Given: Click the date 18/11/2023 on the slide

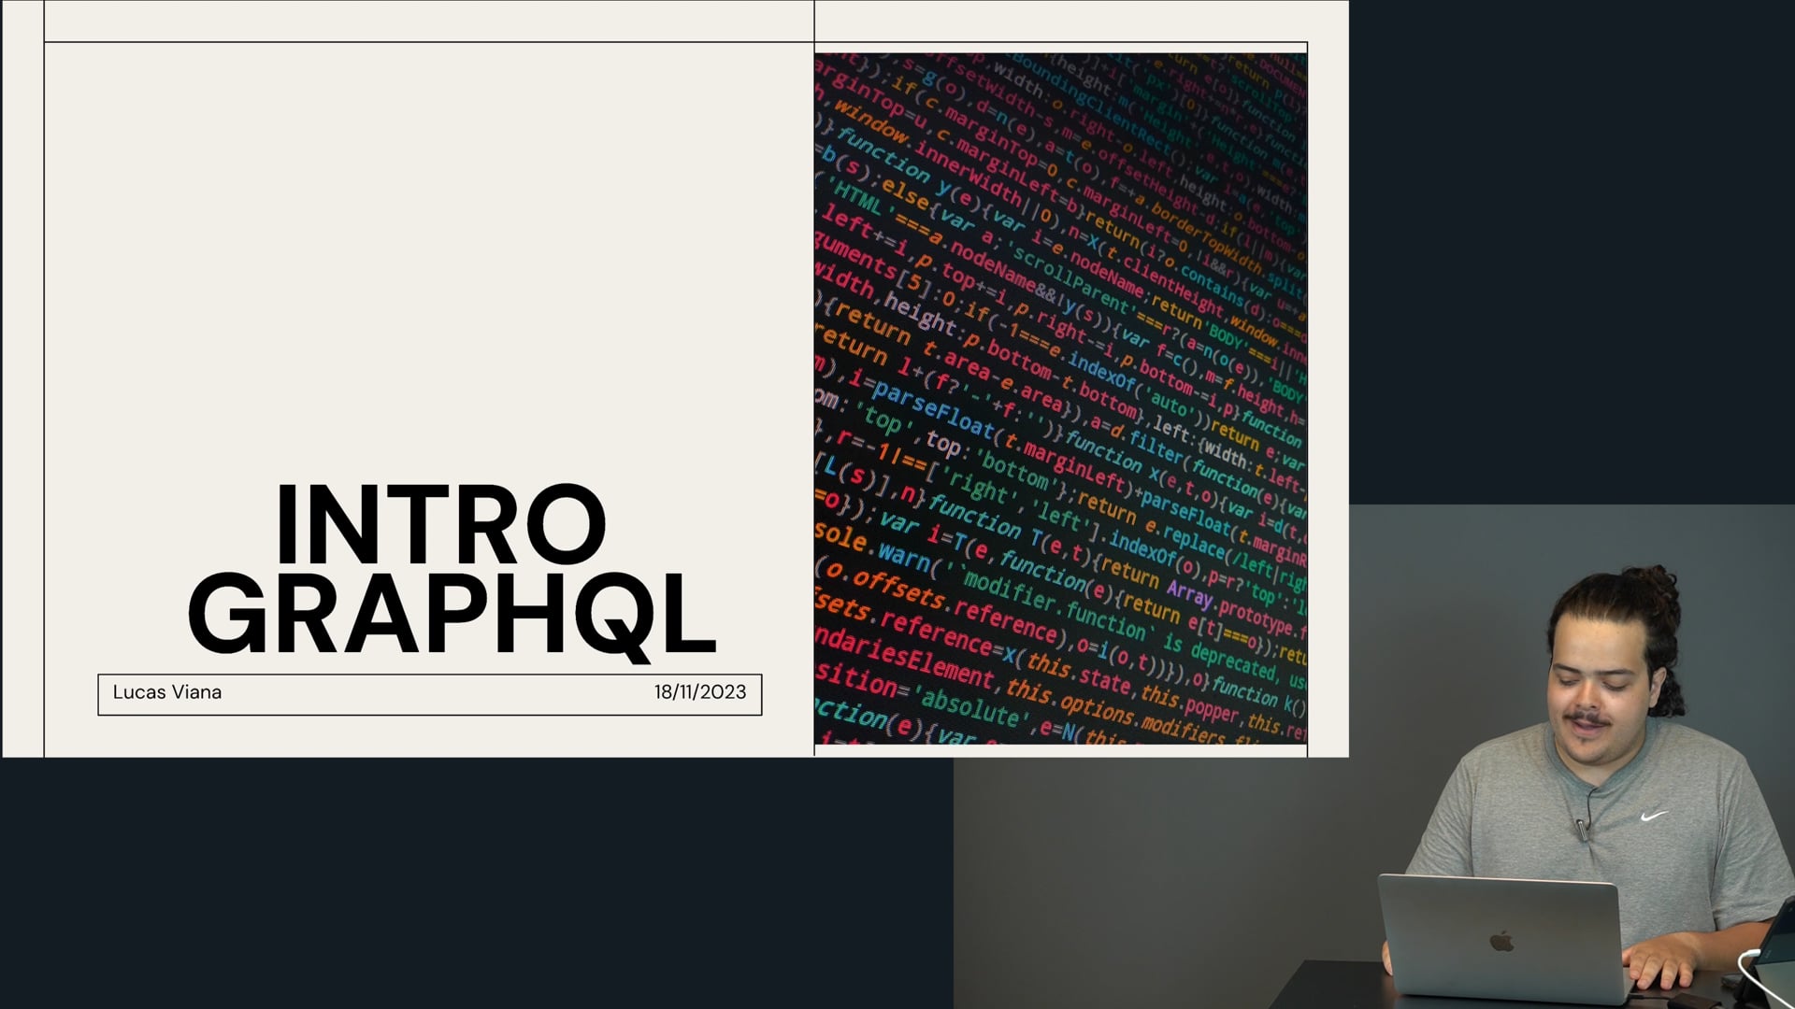Looking at the screenshot, I should coord(699,692).
